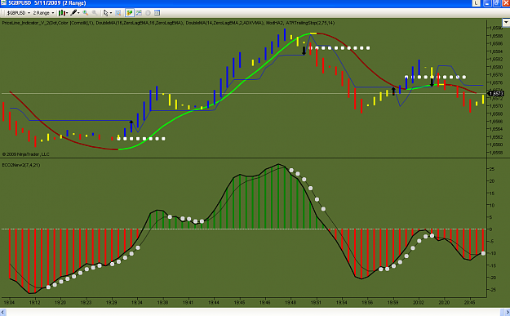Viewport: 510px width, 316px height.
Task: Click the candlestick chart style icon
Action: pyautogui.click(x=61, y=13)
